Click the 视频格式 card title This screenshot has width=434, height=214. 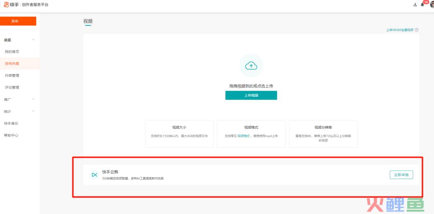[x=251, y=127]
